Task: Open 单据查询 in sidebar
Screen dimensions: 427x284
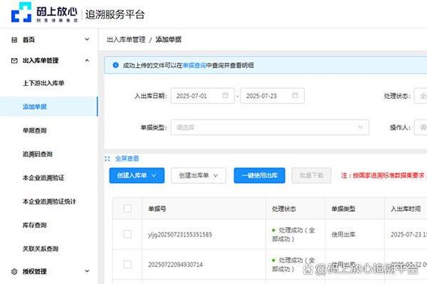Action: coord(34,131)
